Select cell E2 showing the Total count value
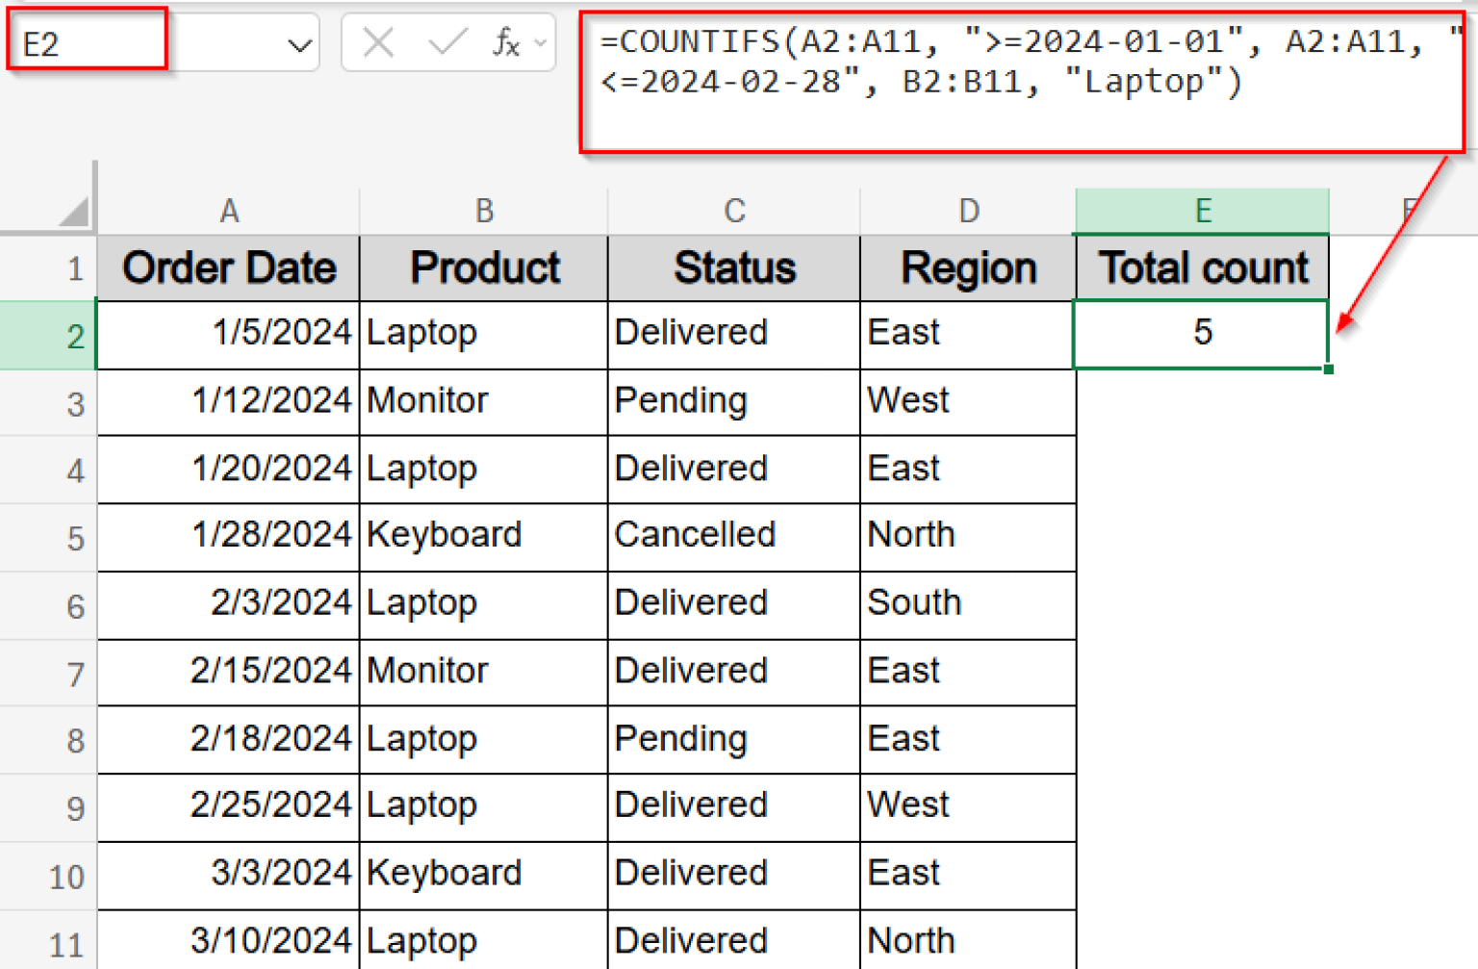1478x969 pixels. [x=1202, y=334]
